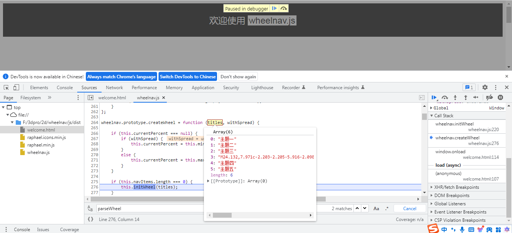Dismiss the DevTools language infobar
The height and width of the screenshot is (233, 512).
click(507, 76)
